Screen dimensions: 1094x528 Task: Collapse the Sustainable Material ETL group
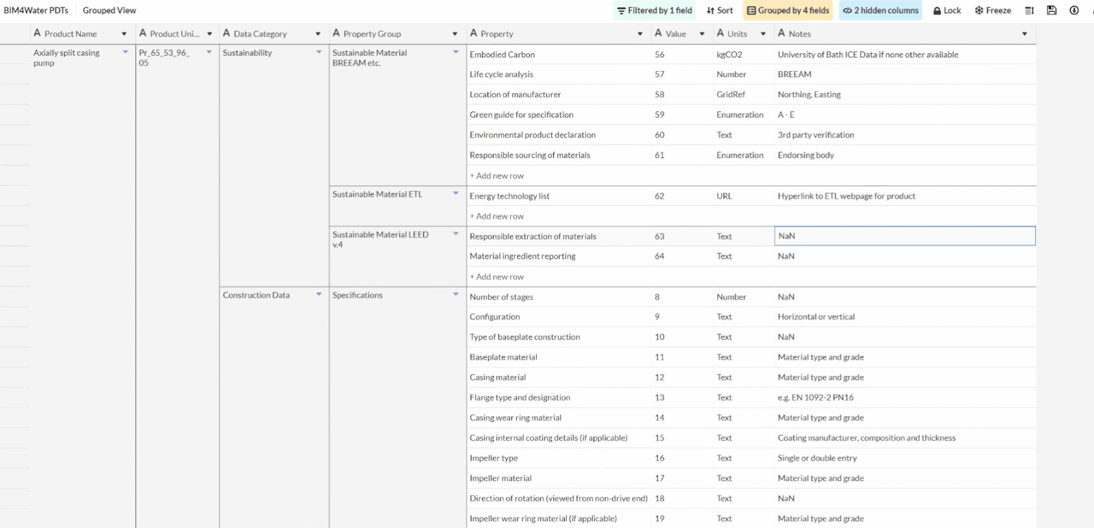click(455, 194)
